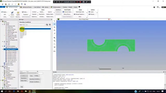
Task: Click the fit to window icon
Action: point(54,38)
